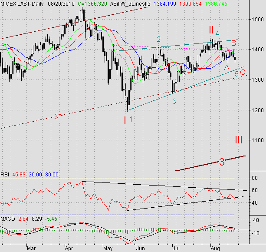Click the Jul label on time axis
Image resolution: width=266 pixels, height=252 pixels.
pos(176,249)
